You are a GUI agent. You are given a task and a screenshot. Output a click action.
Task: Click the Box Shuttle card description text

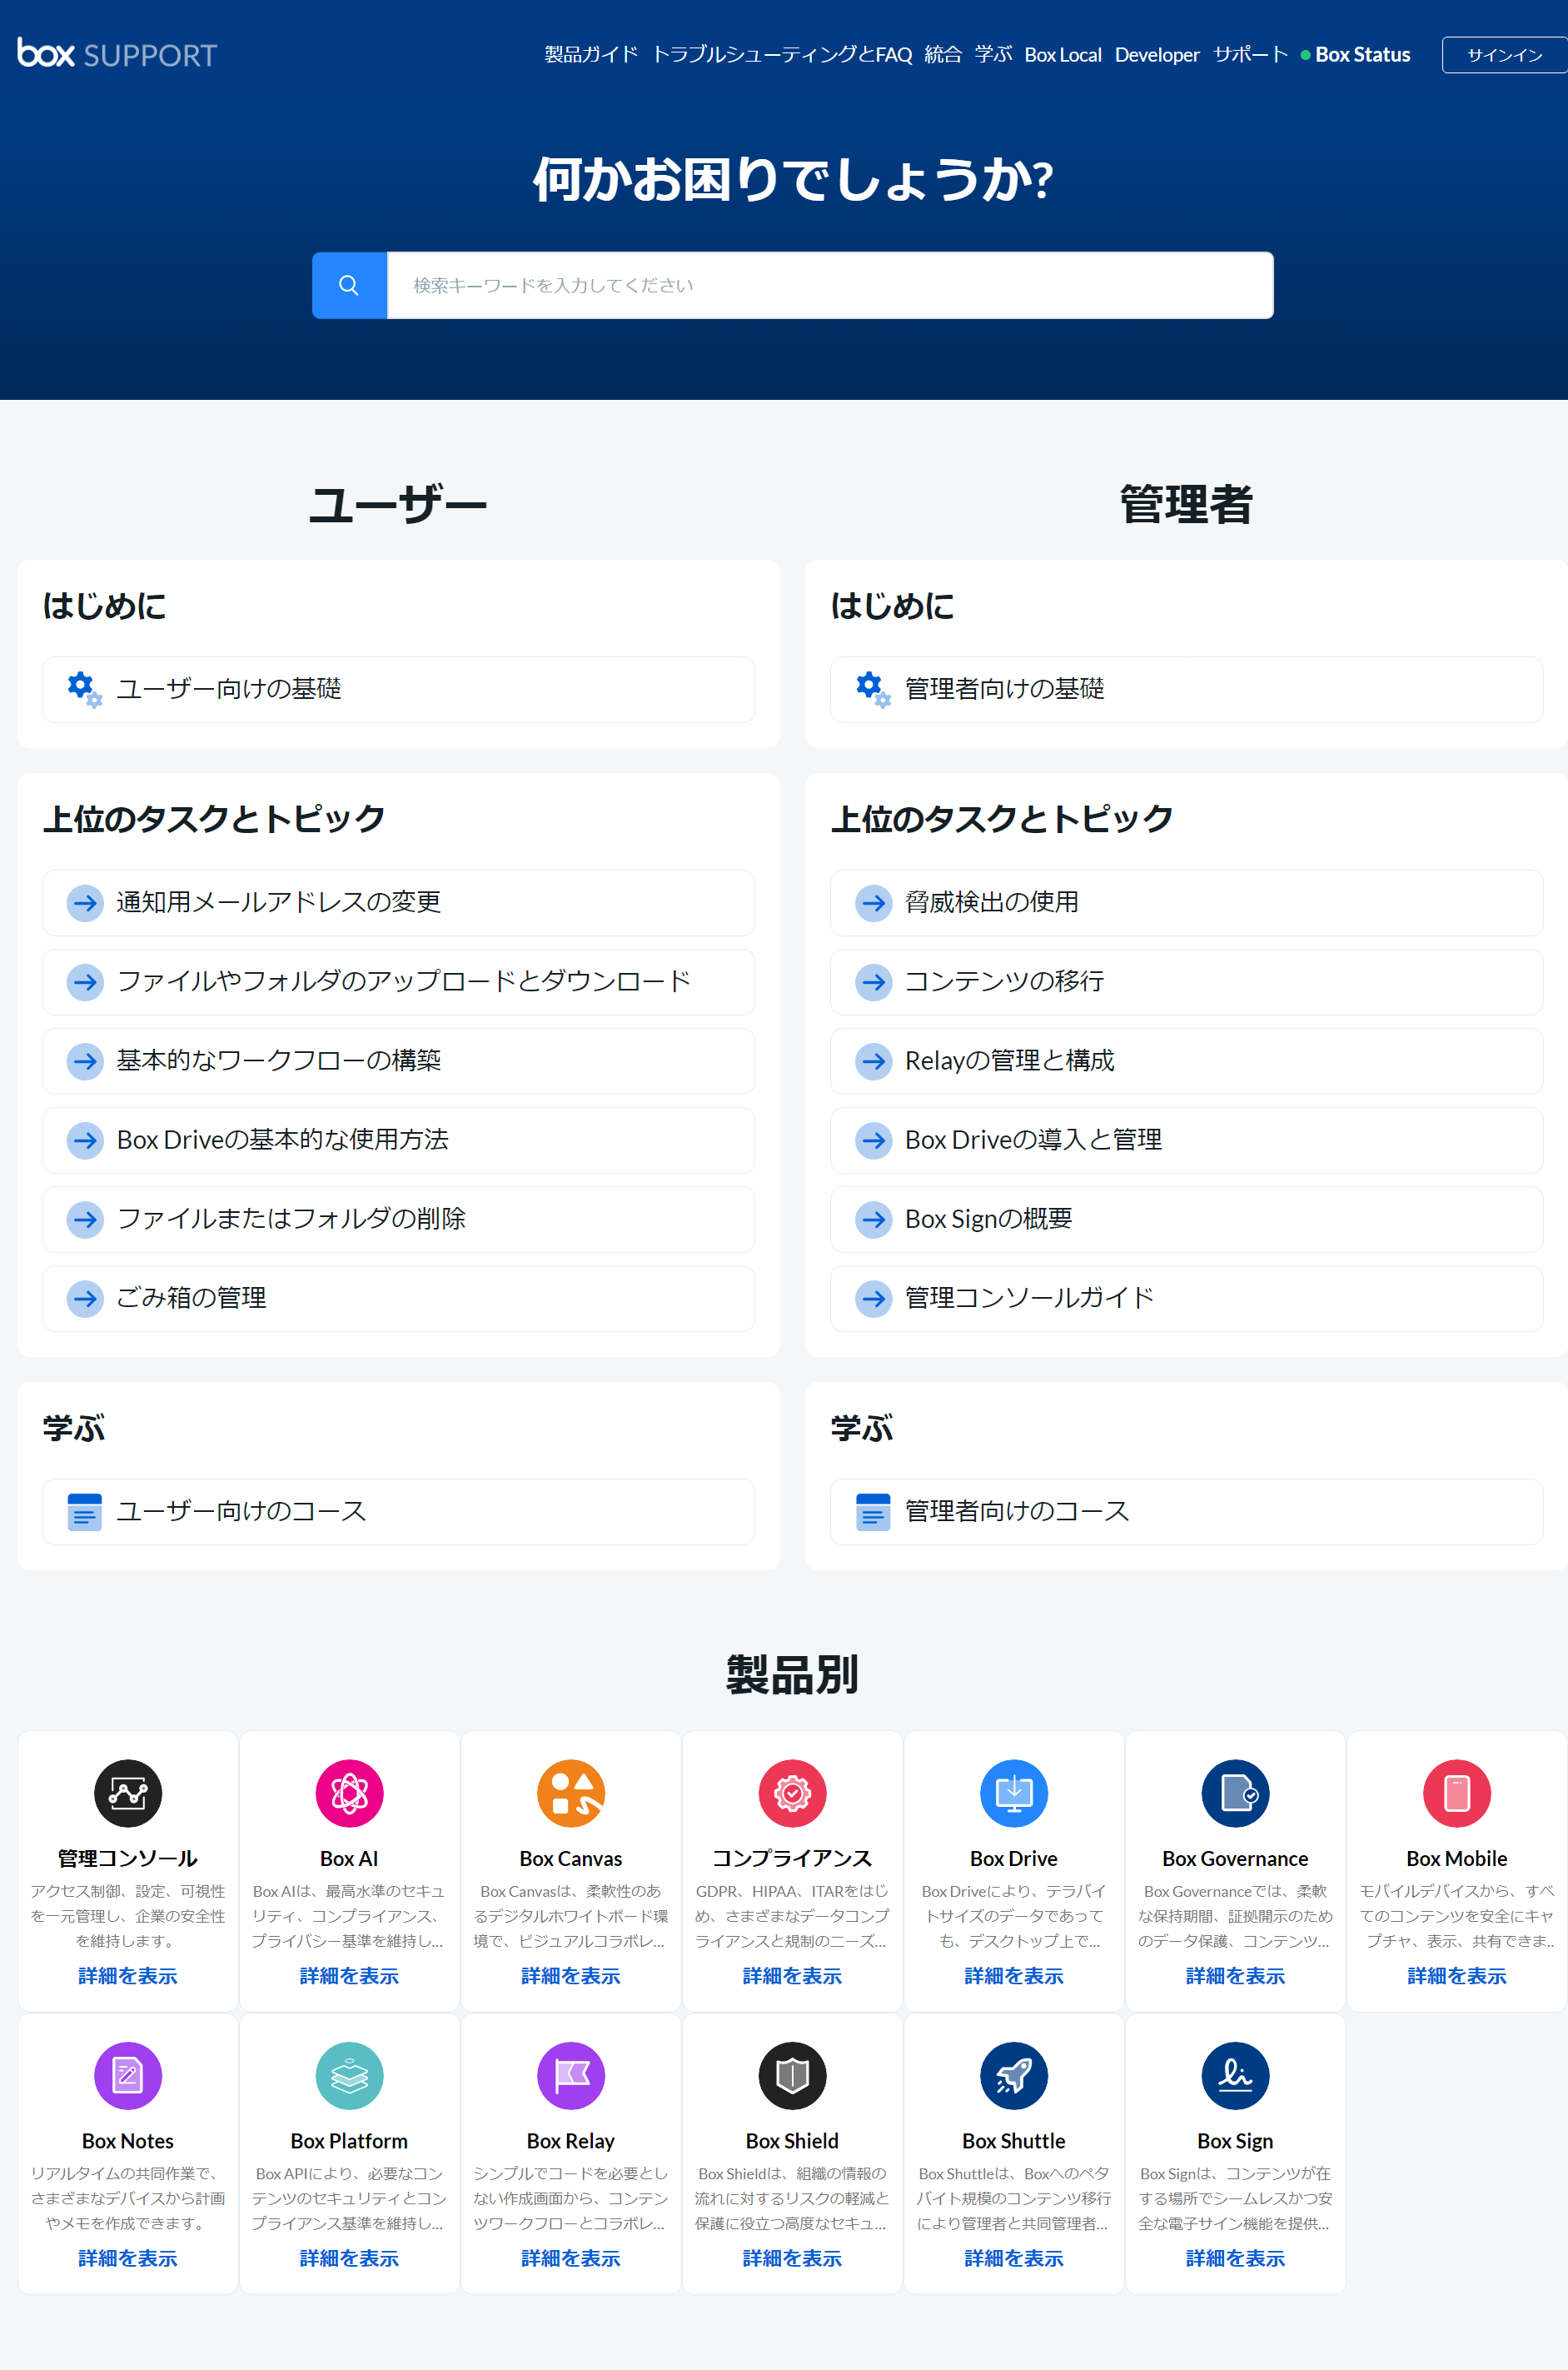tap(1014, 2198)
